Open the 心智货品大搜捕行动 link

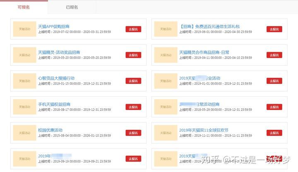(56, 78)
